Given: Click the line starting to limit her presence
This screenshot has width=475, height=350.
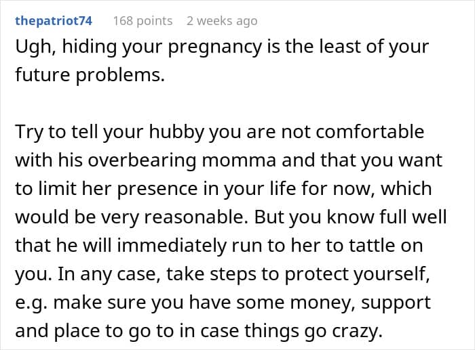Looking at the screenshot, I should [x=223, y=189].
